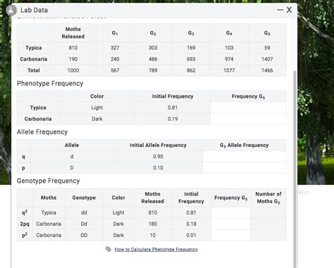Close the Lab Data window
The image size is (334, 268).
point(289,10)
